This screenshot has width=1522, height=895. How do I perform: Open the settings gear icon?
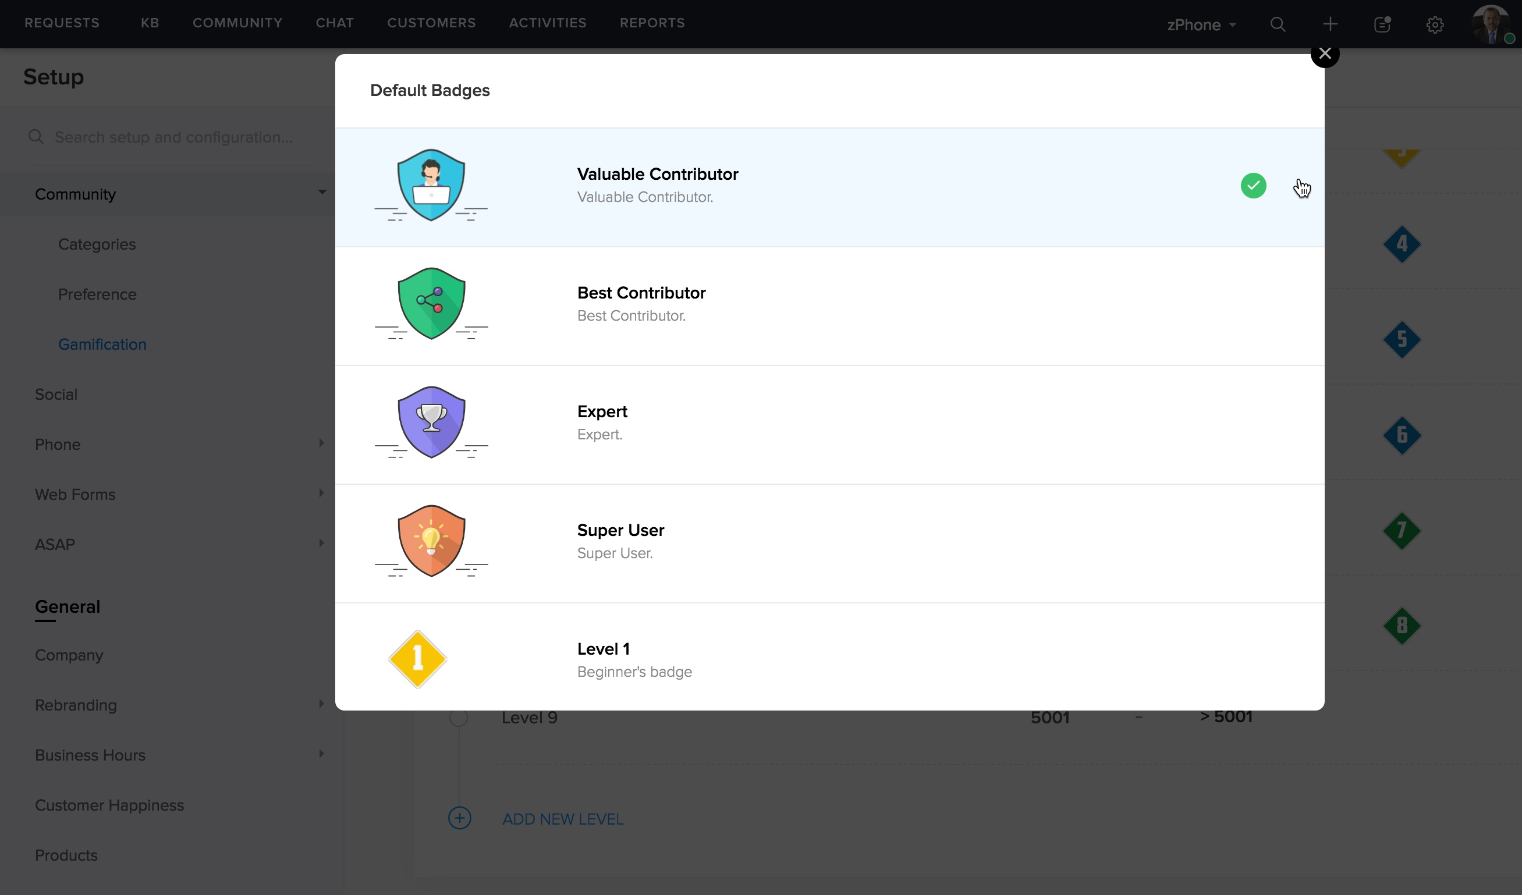(x=1435, y=24)
